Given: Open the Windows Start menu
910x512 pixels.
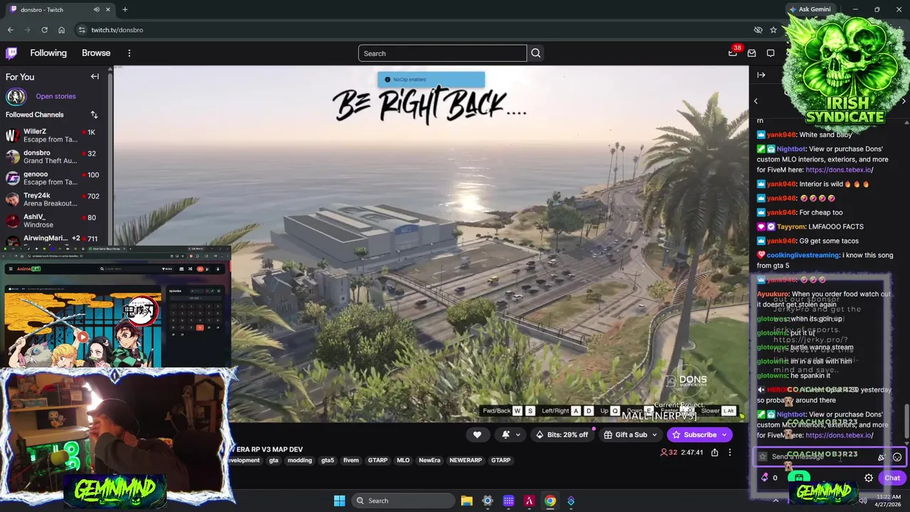Looking at the screenshot, I should 339,501.
